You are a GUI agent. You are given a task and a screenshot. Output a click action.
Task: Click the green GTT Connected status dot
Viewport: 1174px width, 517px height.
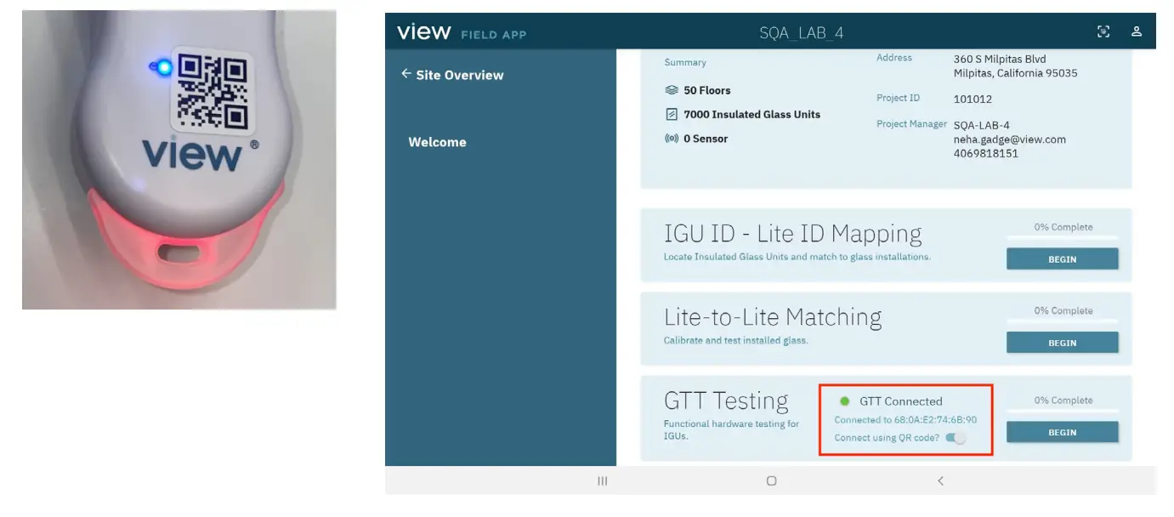coord(845,401)
